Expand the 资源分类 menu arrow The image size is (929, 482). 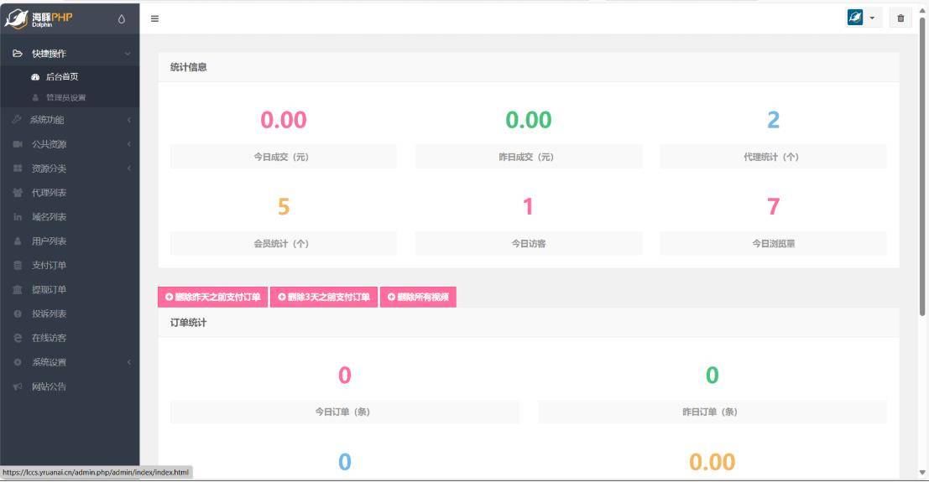tap(128, 168)
